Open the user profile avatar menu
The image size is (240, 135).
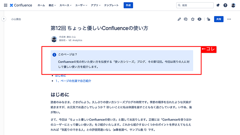tap(233, 5)
